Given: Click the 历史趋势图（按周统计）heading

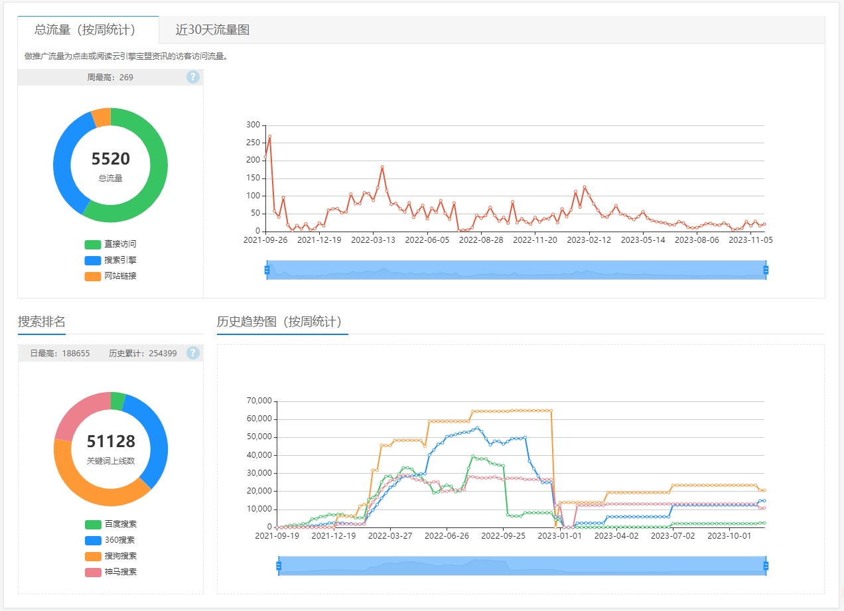Looking at the screenshot, I should 279,322.
